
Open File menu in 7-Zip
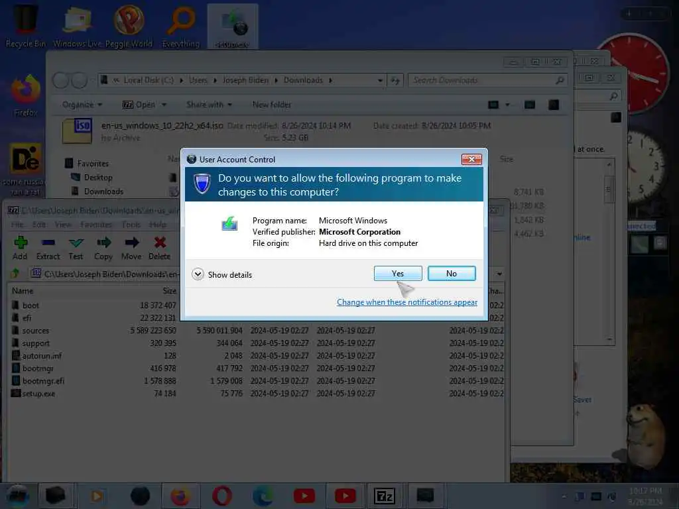tap(17, 225)
